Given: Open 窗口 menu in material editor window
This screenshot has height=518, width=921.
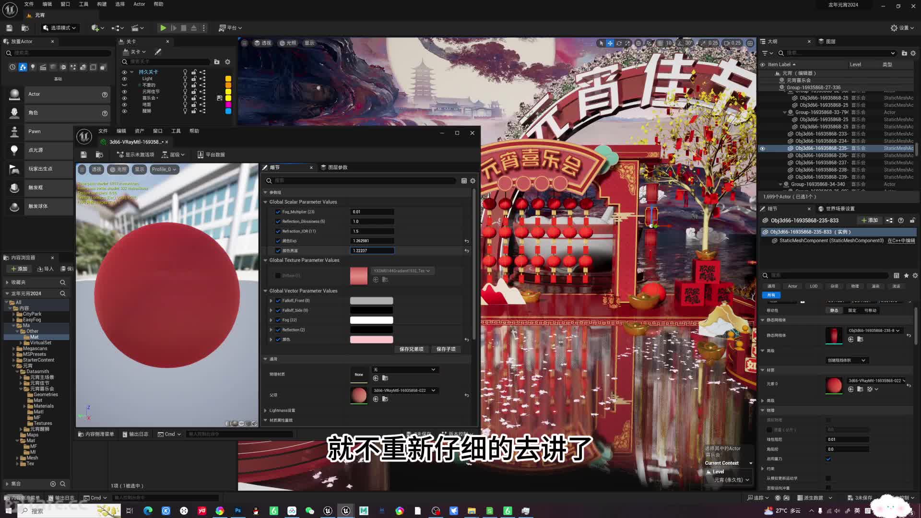Looking at the screenshot, I should (157, 131).
